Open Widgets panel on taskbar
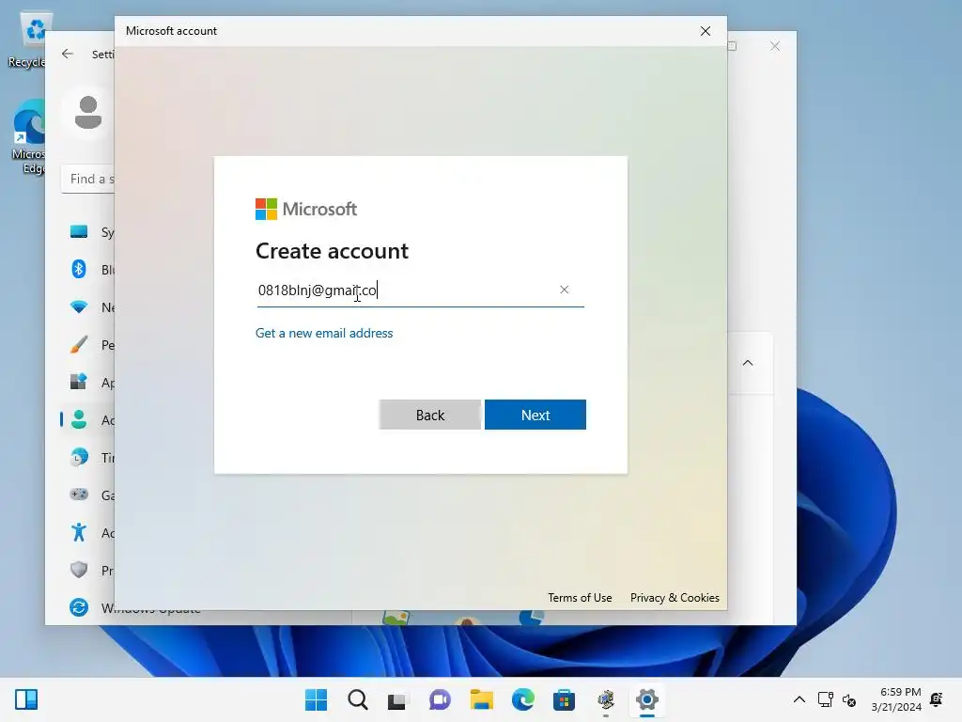Viewport: 962px width, 722px height. (x=26, y=699)
